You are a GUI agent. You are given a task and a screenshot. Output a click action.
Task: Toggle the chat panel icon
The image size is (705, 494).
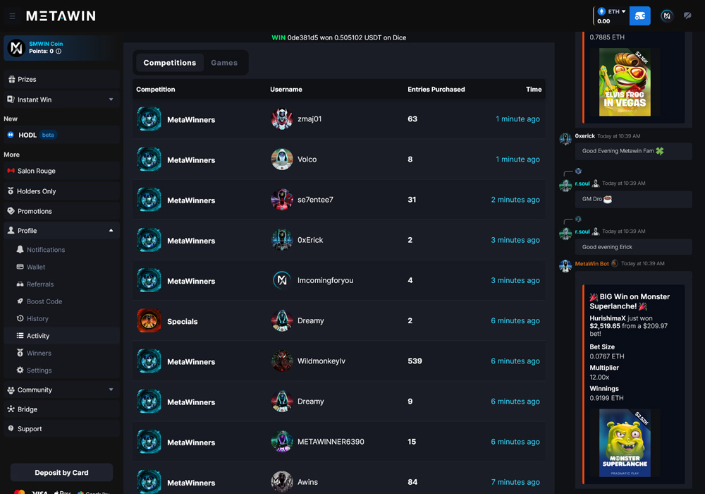(x=687, y=16)
